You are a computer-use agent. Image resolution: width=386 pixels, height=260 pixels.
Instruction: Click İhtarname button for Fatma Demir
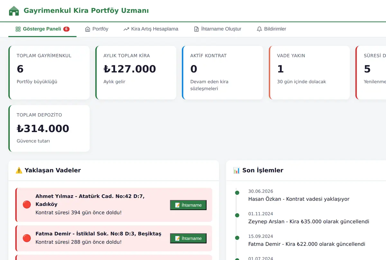pyautogui.click(x=188, y=238)
